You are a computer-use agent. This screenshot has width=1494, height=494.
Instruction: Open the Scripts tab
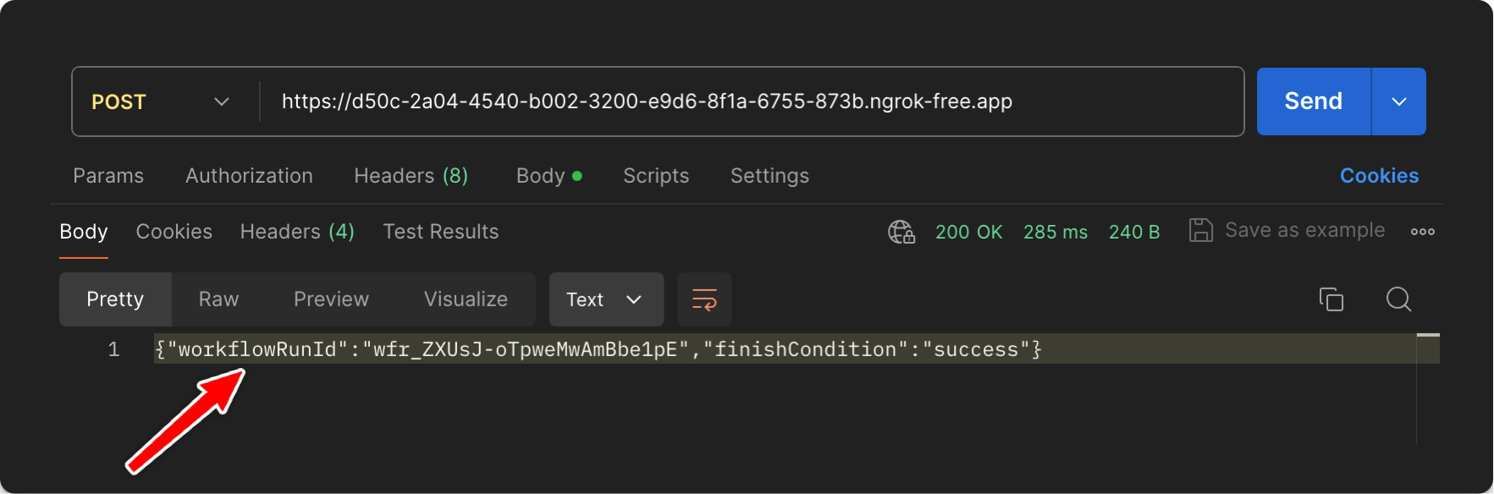pyautogui.click(x=656, y=176)
